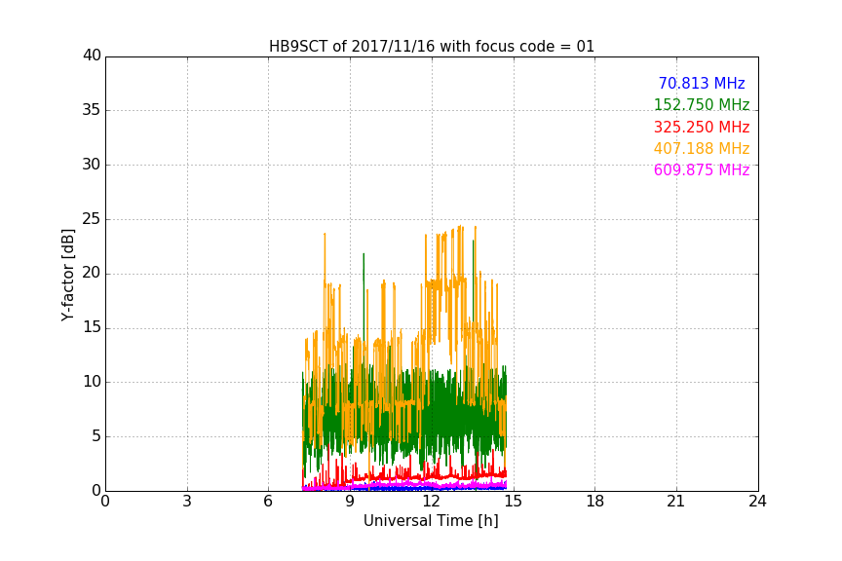
Task: Select the red 325.250 MHz legend label
Action: pyautogui.click(x=702, y=127)
